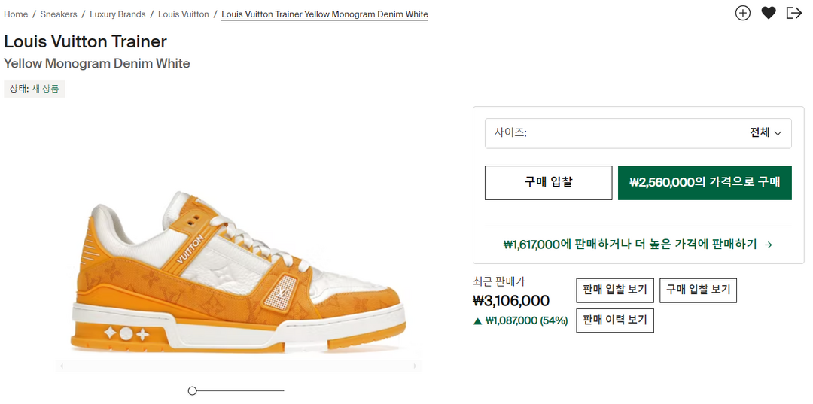Screen dimensions: 813x404
Task: Buy now at ₩2,560,000
Action: 705,183
